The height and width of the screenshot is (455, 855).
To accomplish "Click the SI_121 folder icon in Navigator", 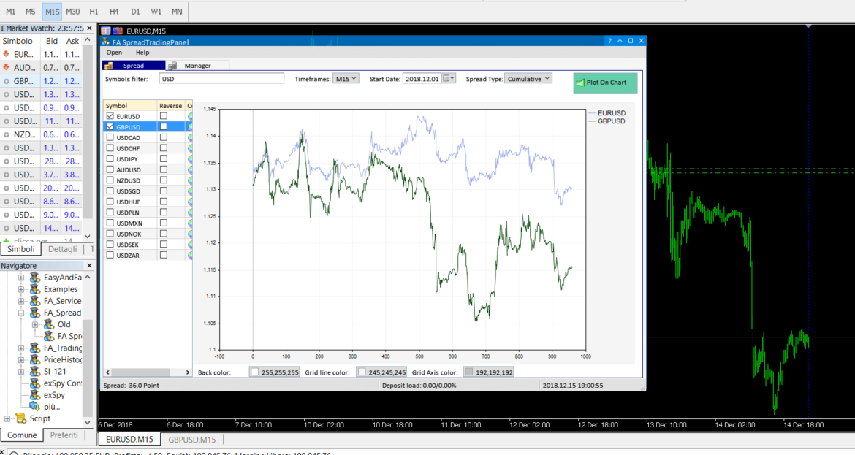I will pos(34,371).
